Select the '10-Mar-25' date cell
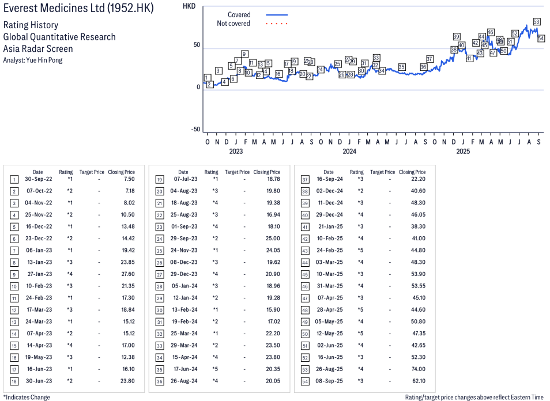The width and height of the screenshot is (550, 401). 330,274
